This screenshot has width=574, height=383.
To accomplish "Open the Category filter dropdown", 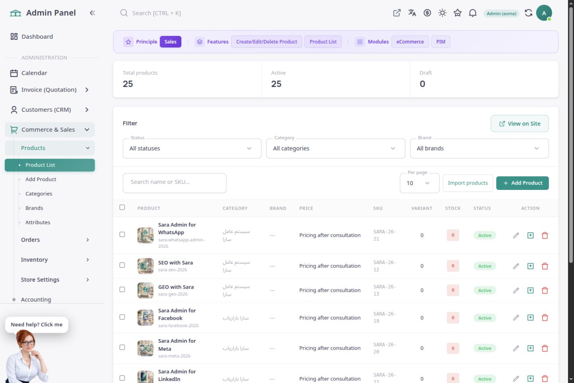I will tap(336, 148).
